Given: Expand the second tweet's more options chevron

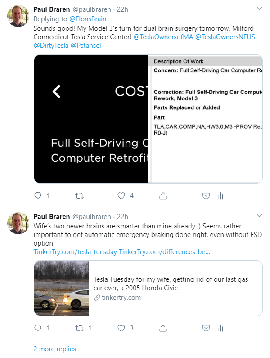Looking at the screenshot, I should click(x=259, y=216).
